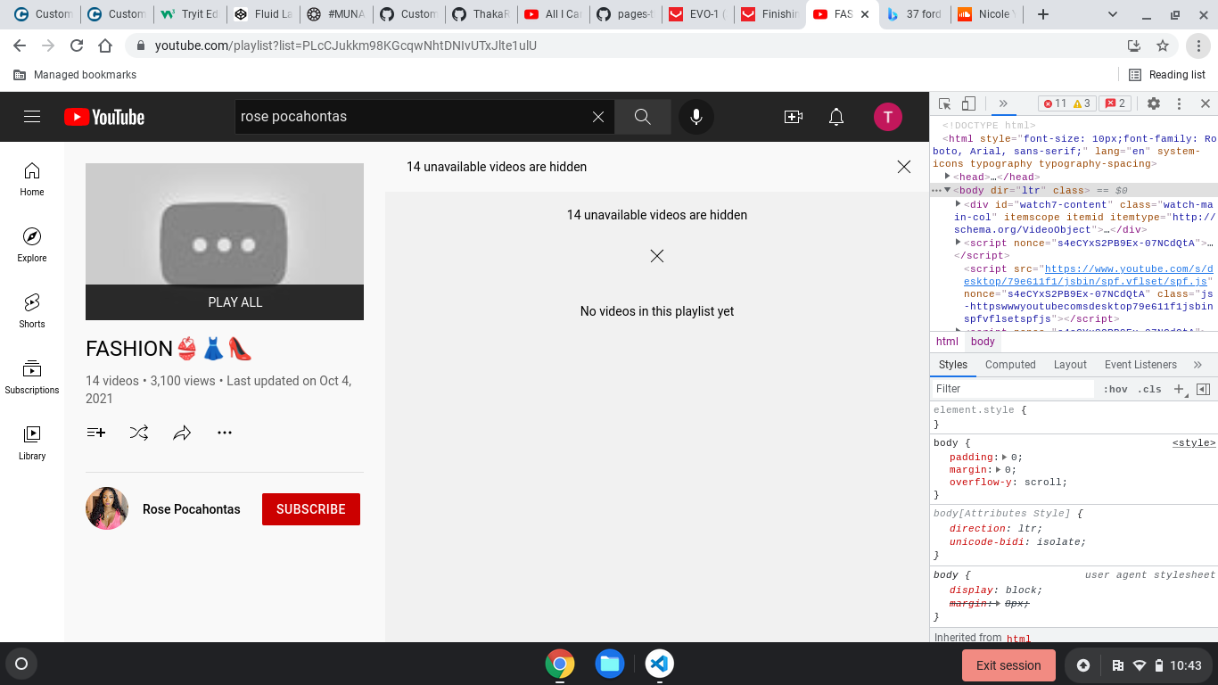This screenshot has width=1218, height=685.
Task: Expand the script nonce node
Action: click(959, 242)
